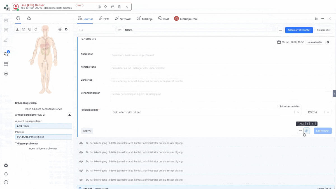
Task: Toggle the first hidden journal note eye icon
Action: (x=81, y=143)
